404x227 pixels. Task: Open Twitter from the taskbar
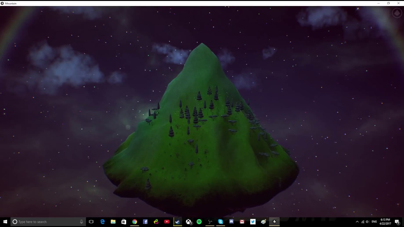click(253, 222)
